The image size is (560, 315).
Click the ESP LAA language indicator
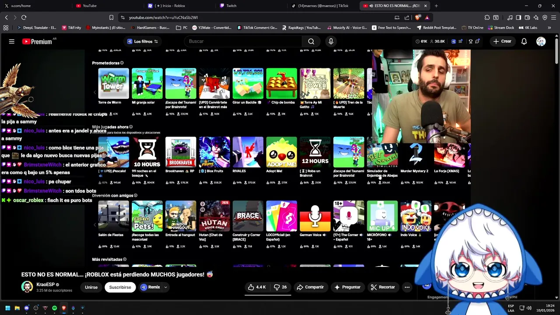pyautogui.click(x=511, y=308)
